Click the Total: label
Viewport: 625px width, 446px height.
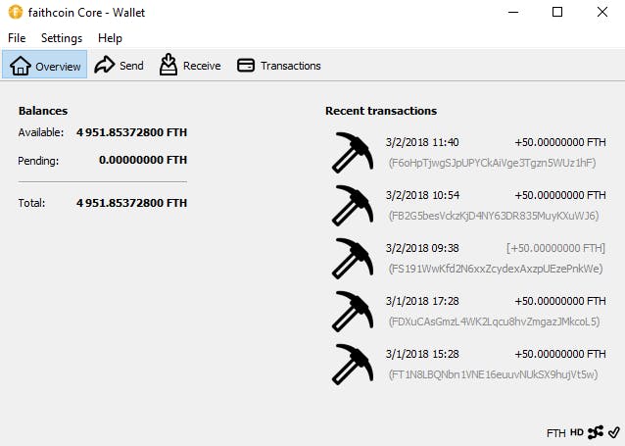[x=31, y=203]
